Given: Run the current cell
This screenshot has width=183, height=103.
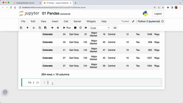Looking at the screenshot, I should (x=67, y=28).
